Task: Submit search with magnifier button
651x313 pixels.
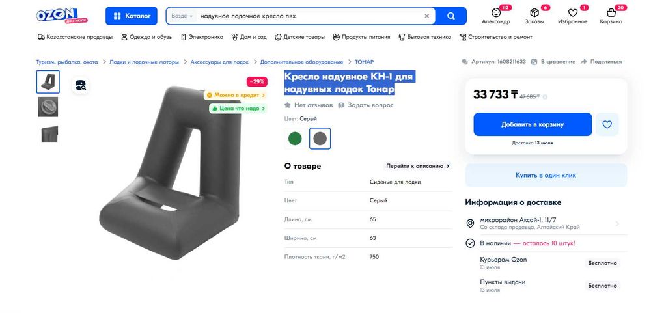Action: [451, 16]
